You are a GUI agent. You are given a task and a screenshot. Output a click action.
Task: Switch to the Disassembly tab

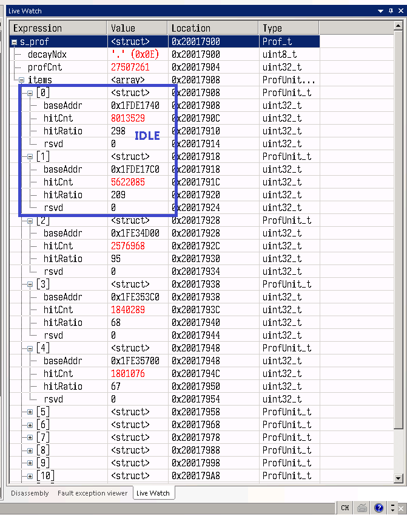pyautogui.click(x=30, y=493)
